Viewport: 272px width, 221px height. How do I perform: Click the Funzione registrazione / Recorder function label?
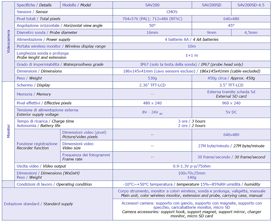point(37,146)
